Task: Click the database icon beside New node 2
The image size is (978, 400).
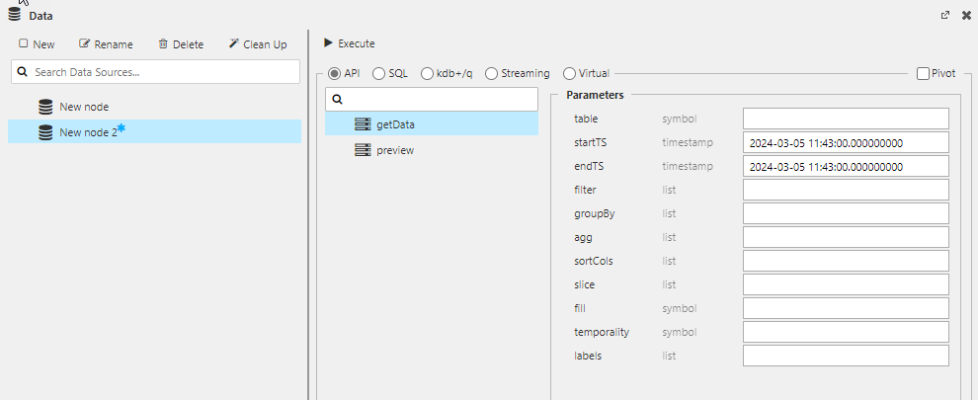Action: click(45, 132)
